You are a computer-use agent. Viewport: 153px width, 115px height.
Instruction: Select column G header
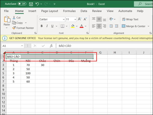(100, 53)
